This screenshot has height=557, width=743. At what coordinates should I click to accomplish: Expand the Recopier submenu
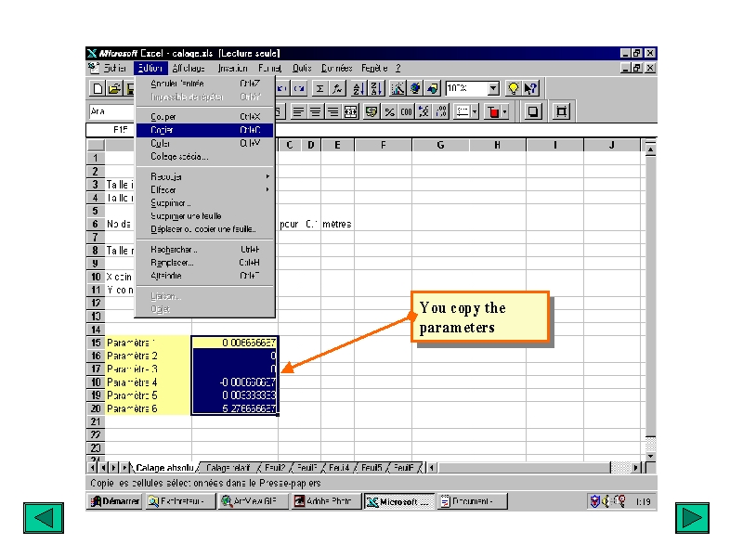click(205, 176)
